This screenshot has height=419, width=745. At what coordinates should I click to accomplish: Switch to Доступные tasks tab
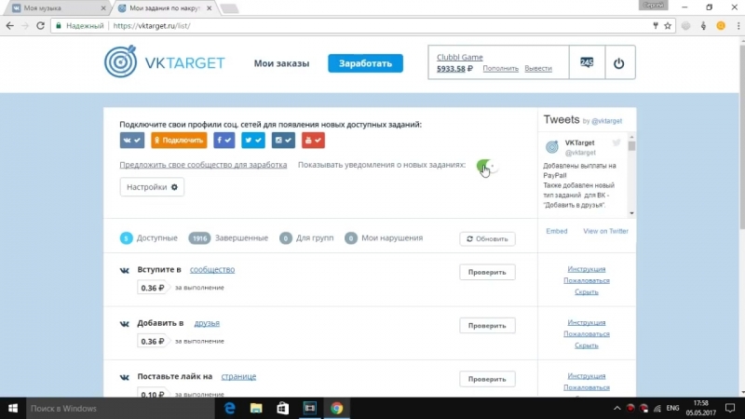click(x=149, y=238)
